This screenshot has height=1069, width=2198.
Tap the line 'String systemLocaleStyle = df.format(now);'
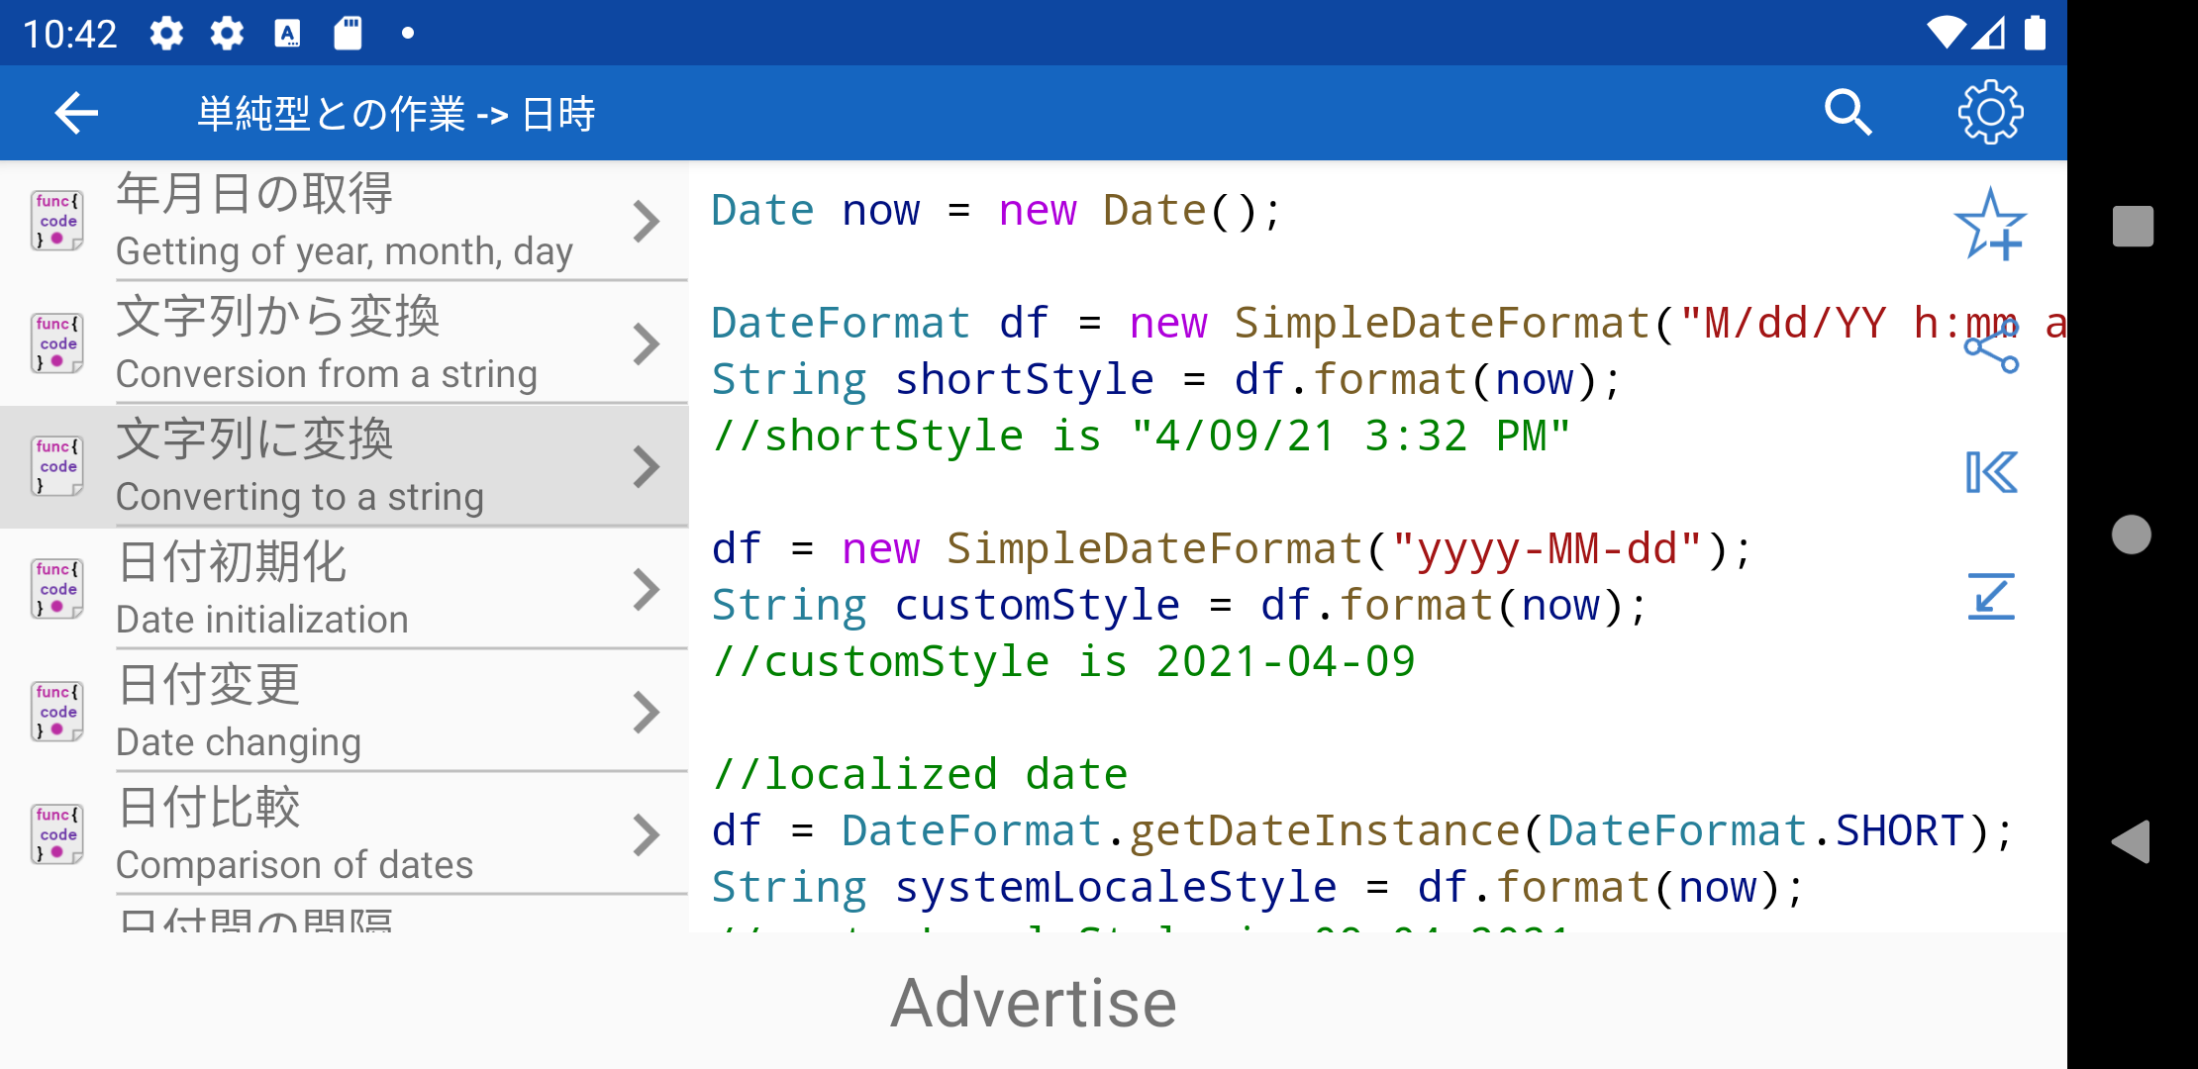[1258, 887]
